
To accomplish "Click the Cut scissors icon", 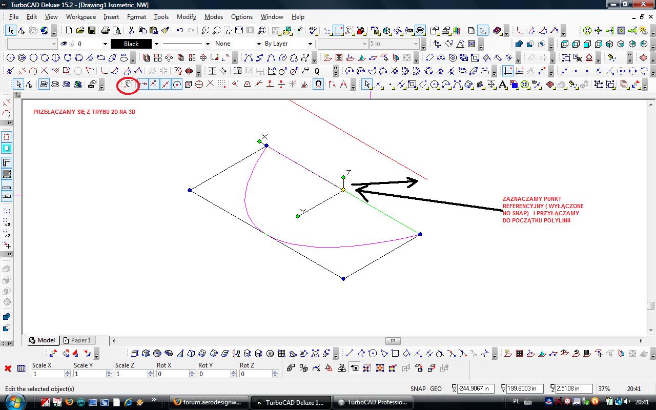I will 131,31.
